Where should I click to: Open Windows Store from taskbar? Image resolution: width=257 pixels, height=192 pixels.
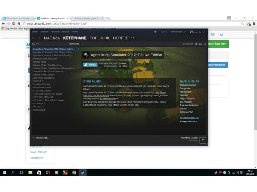[x=39, y=172]
